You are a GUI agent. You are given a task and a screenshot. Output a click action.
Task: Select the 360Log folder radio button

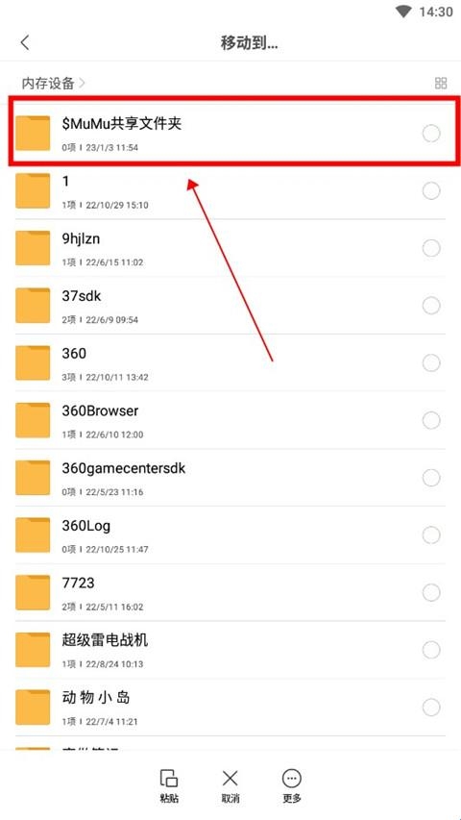coord(431,535)
